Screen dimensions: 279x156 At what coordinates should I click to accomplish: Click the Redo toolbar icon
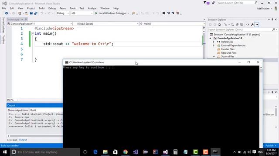(x=49, y=13)
